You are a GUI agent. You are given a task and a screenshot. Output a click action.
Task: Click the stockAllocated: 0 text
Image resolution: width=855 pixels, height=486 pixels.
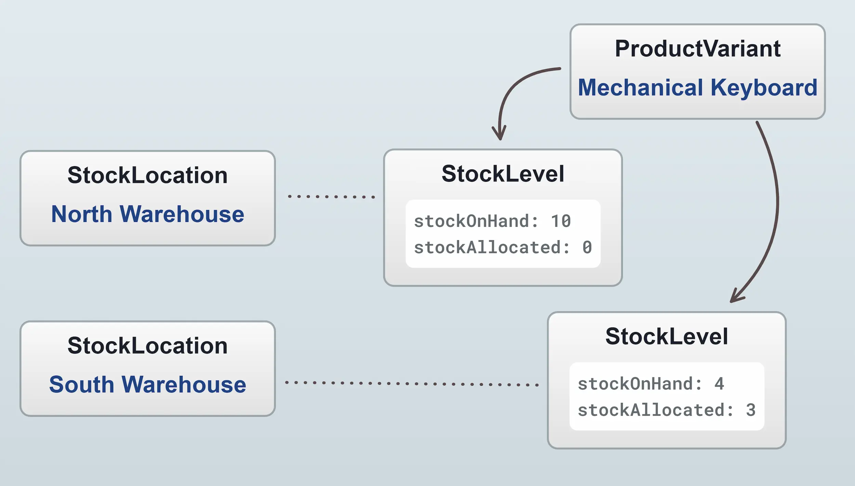click(x=502, y=247)
